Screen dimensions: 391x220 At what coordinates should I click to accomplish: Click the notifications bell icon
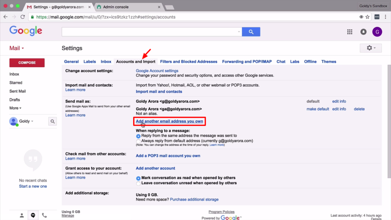[x=363, y=32]
